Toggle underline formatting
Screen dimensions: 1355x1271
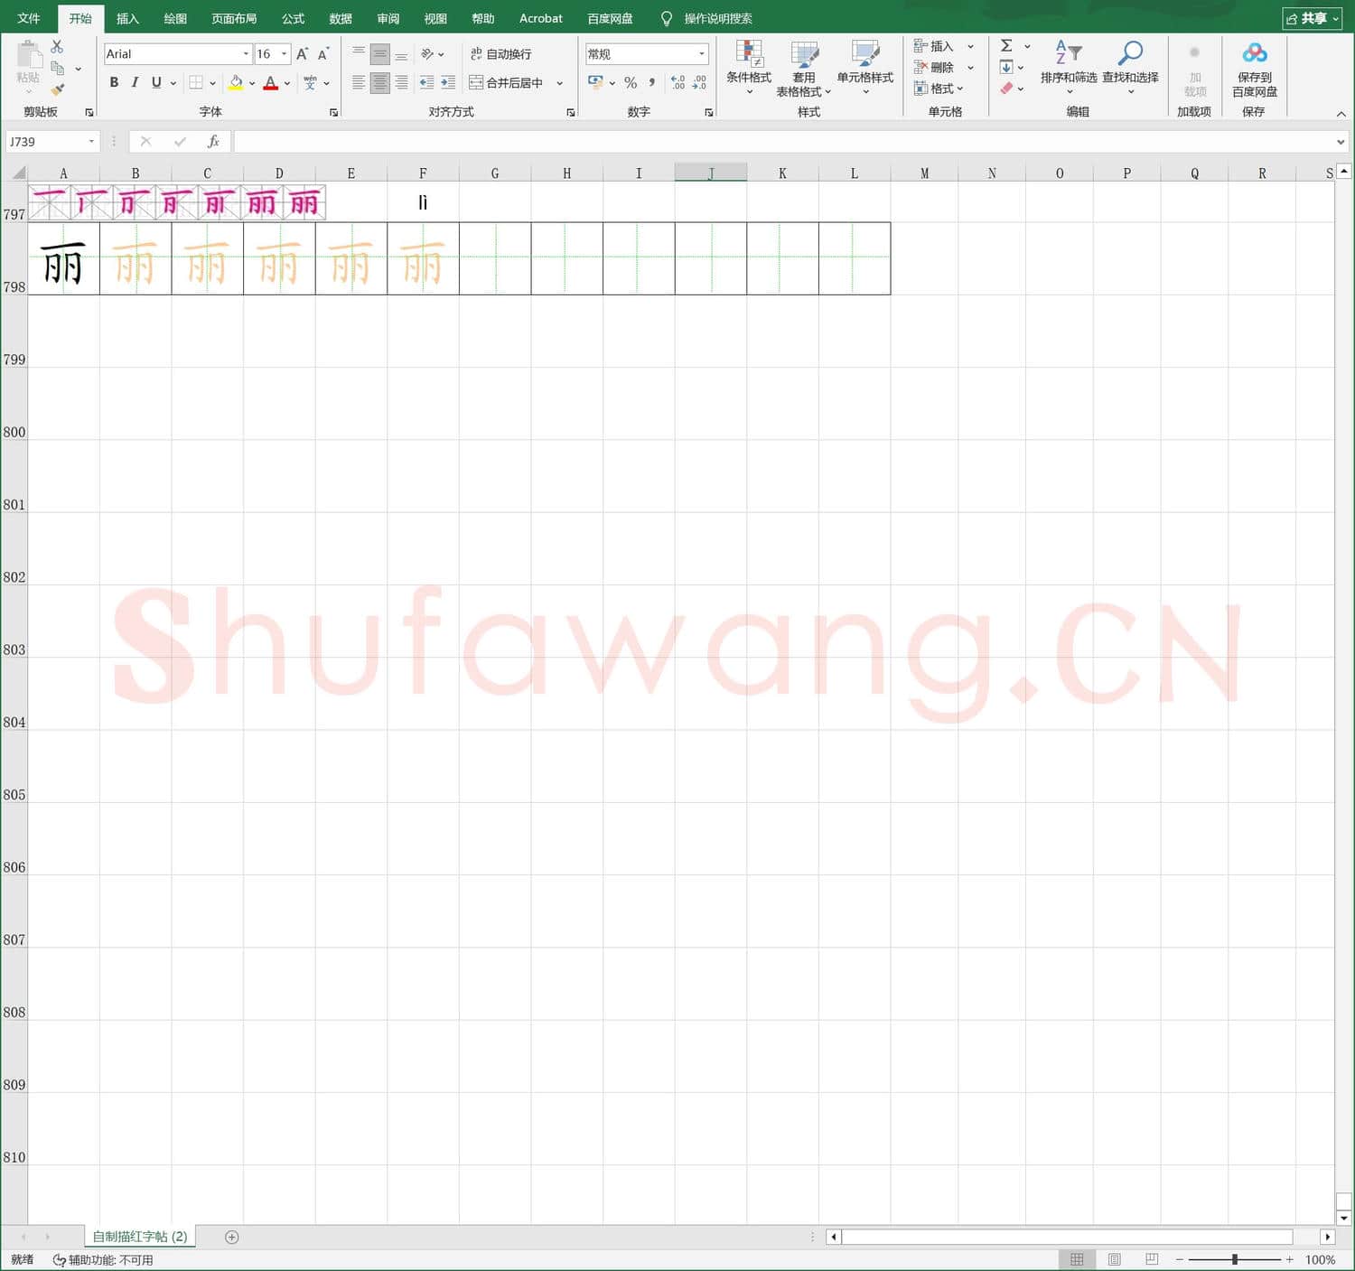click(156, 82)
